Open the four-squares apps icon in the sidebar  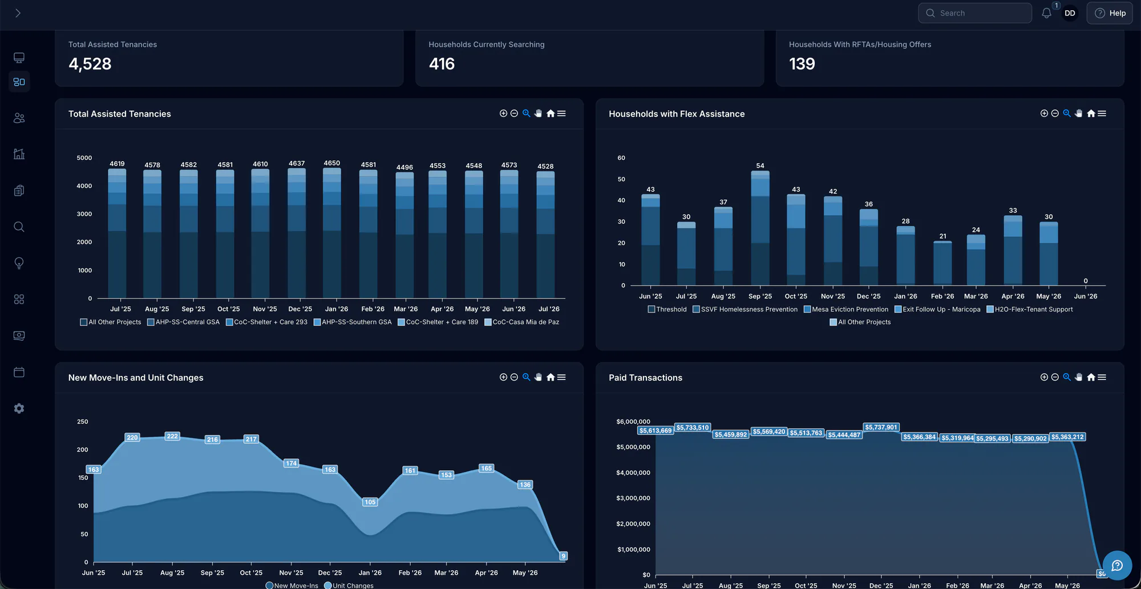[19, 300]
